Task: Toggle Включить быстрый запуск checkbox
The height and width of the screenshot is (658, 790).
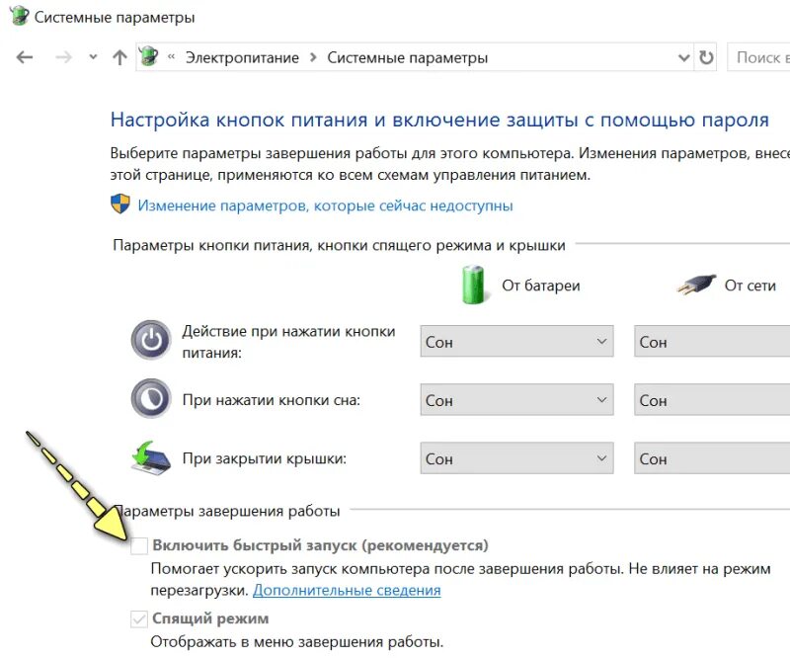Action: 139,545
